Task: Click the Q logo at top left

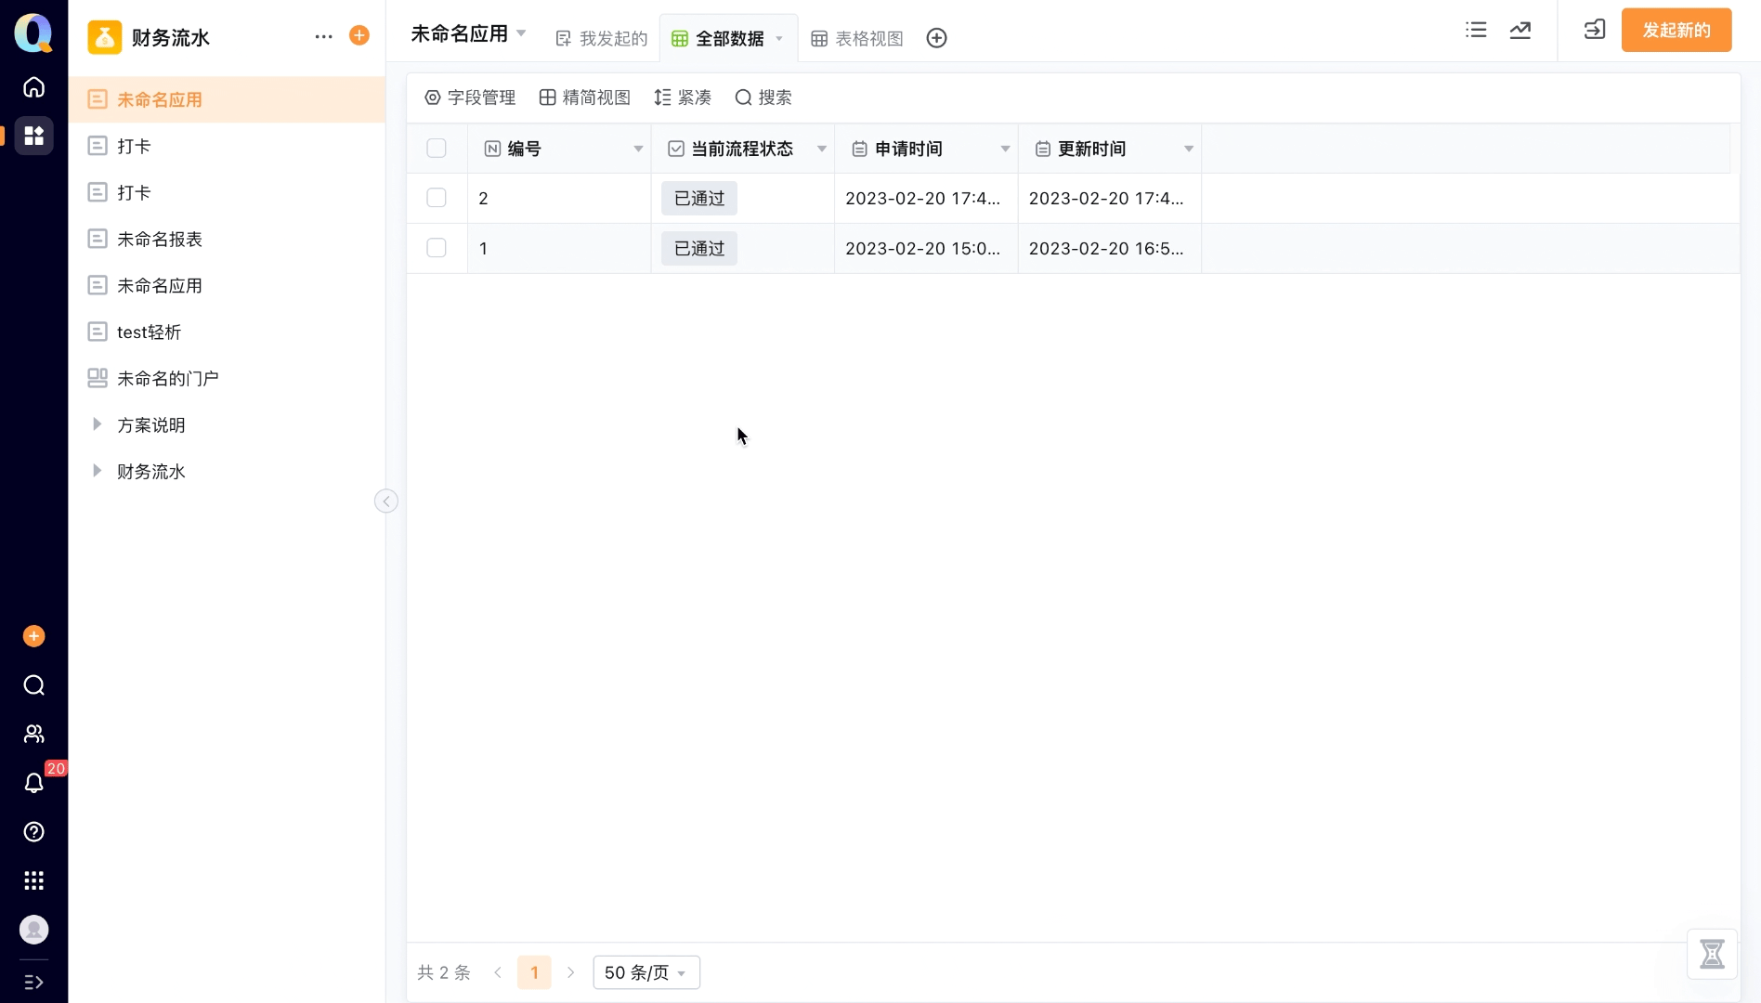Action: pyautogui.click(x=33, y=33)
